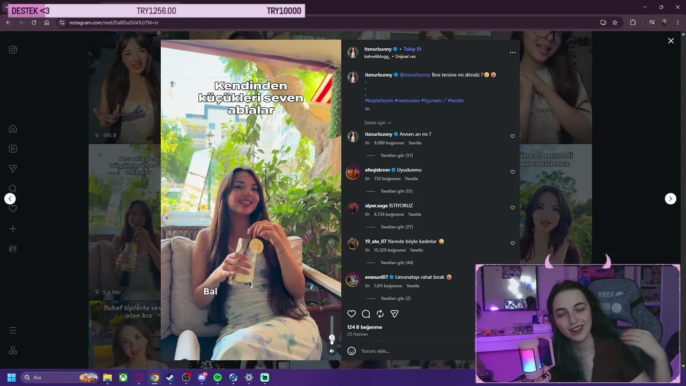686x386 pixels.
Task: Bookmark this page with the star icon
Action: (x=615, y=23)
